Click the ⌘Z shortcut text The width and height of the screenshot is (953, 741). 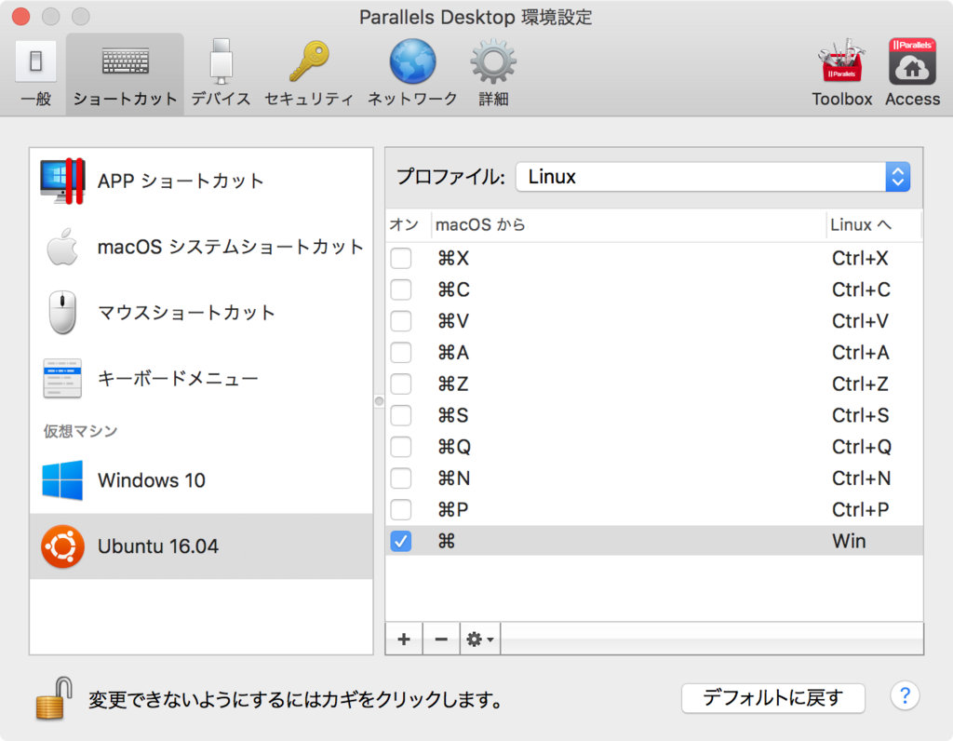(x=453, y=384)
